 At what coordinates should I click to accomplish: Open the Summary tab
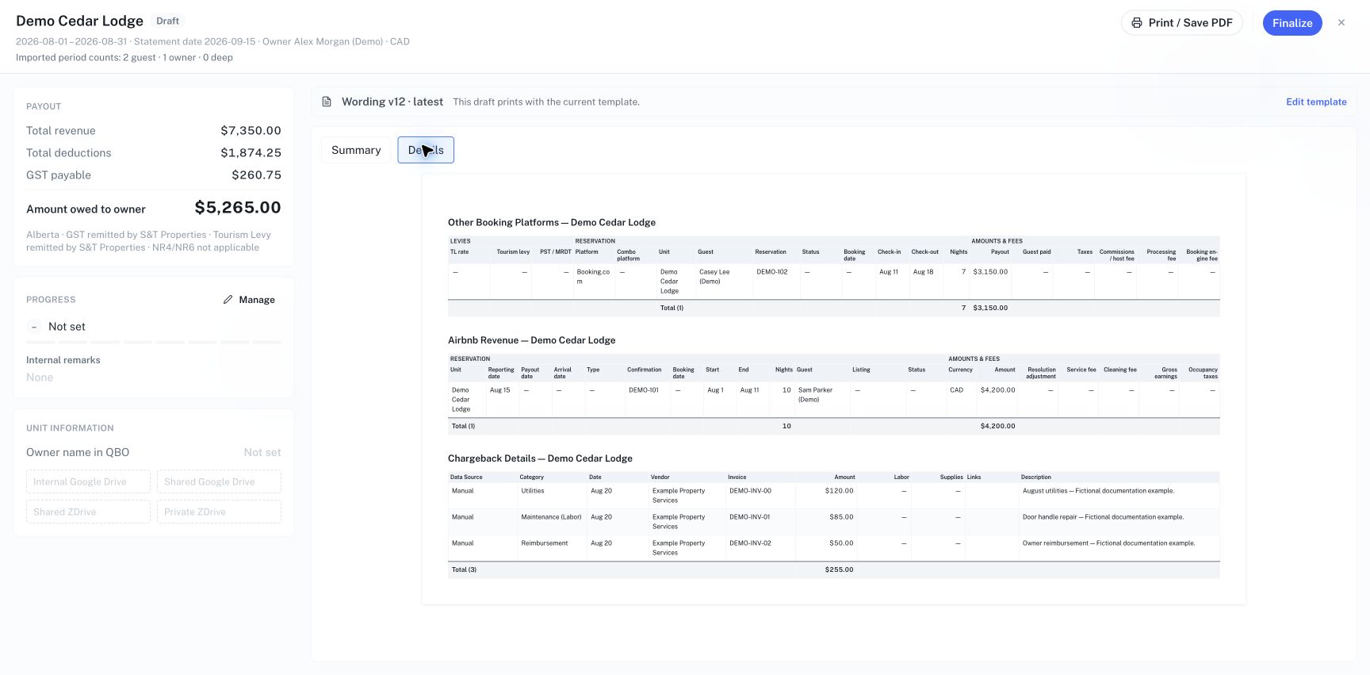click(356, 150)
